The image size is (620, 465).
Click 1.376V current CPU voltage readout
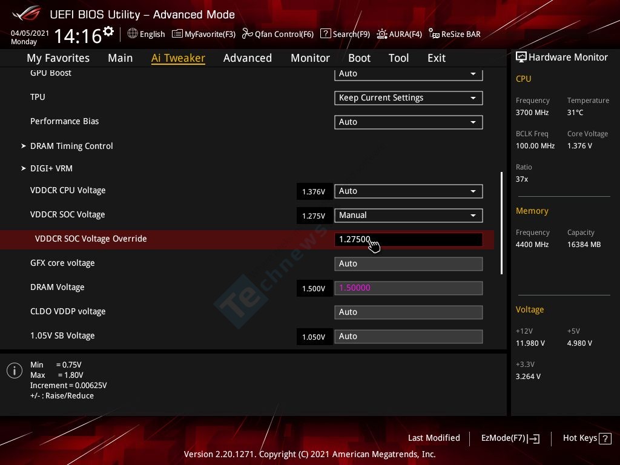pyautogui.click(x=314, y=192)
